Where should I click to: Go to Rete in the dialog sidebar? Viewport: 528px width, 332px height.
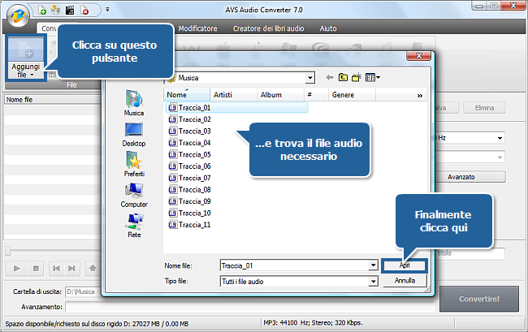pos(134,226)
